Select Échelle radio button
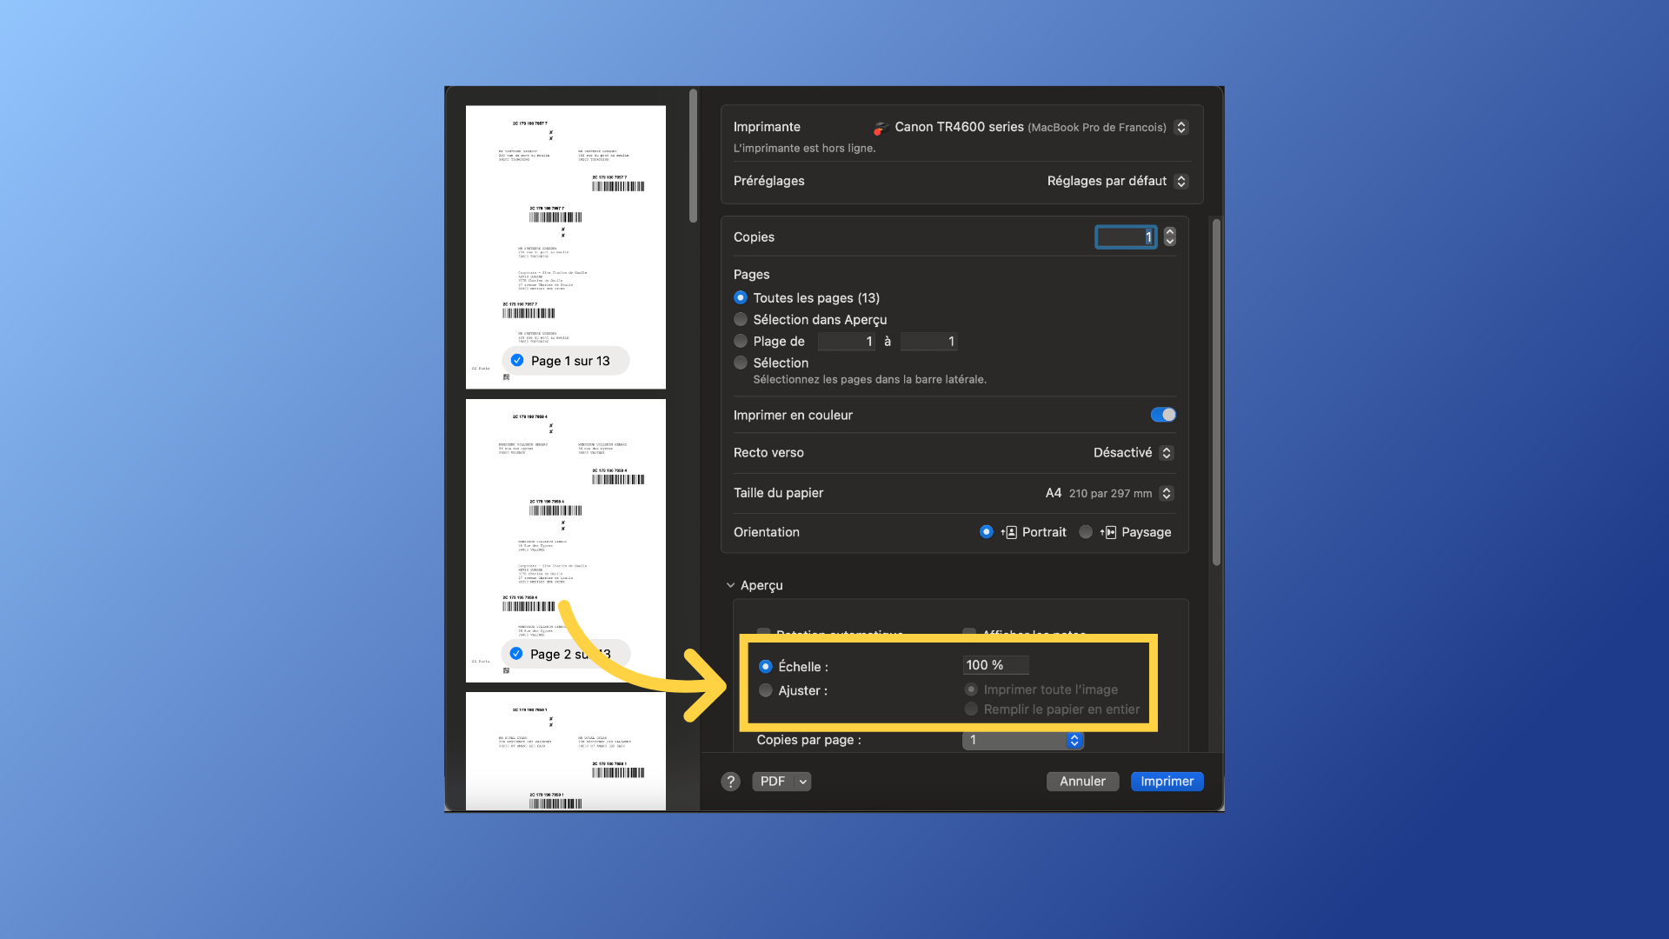This screenshot has height=939, width=1669. [766, 667]
